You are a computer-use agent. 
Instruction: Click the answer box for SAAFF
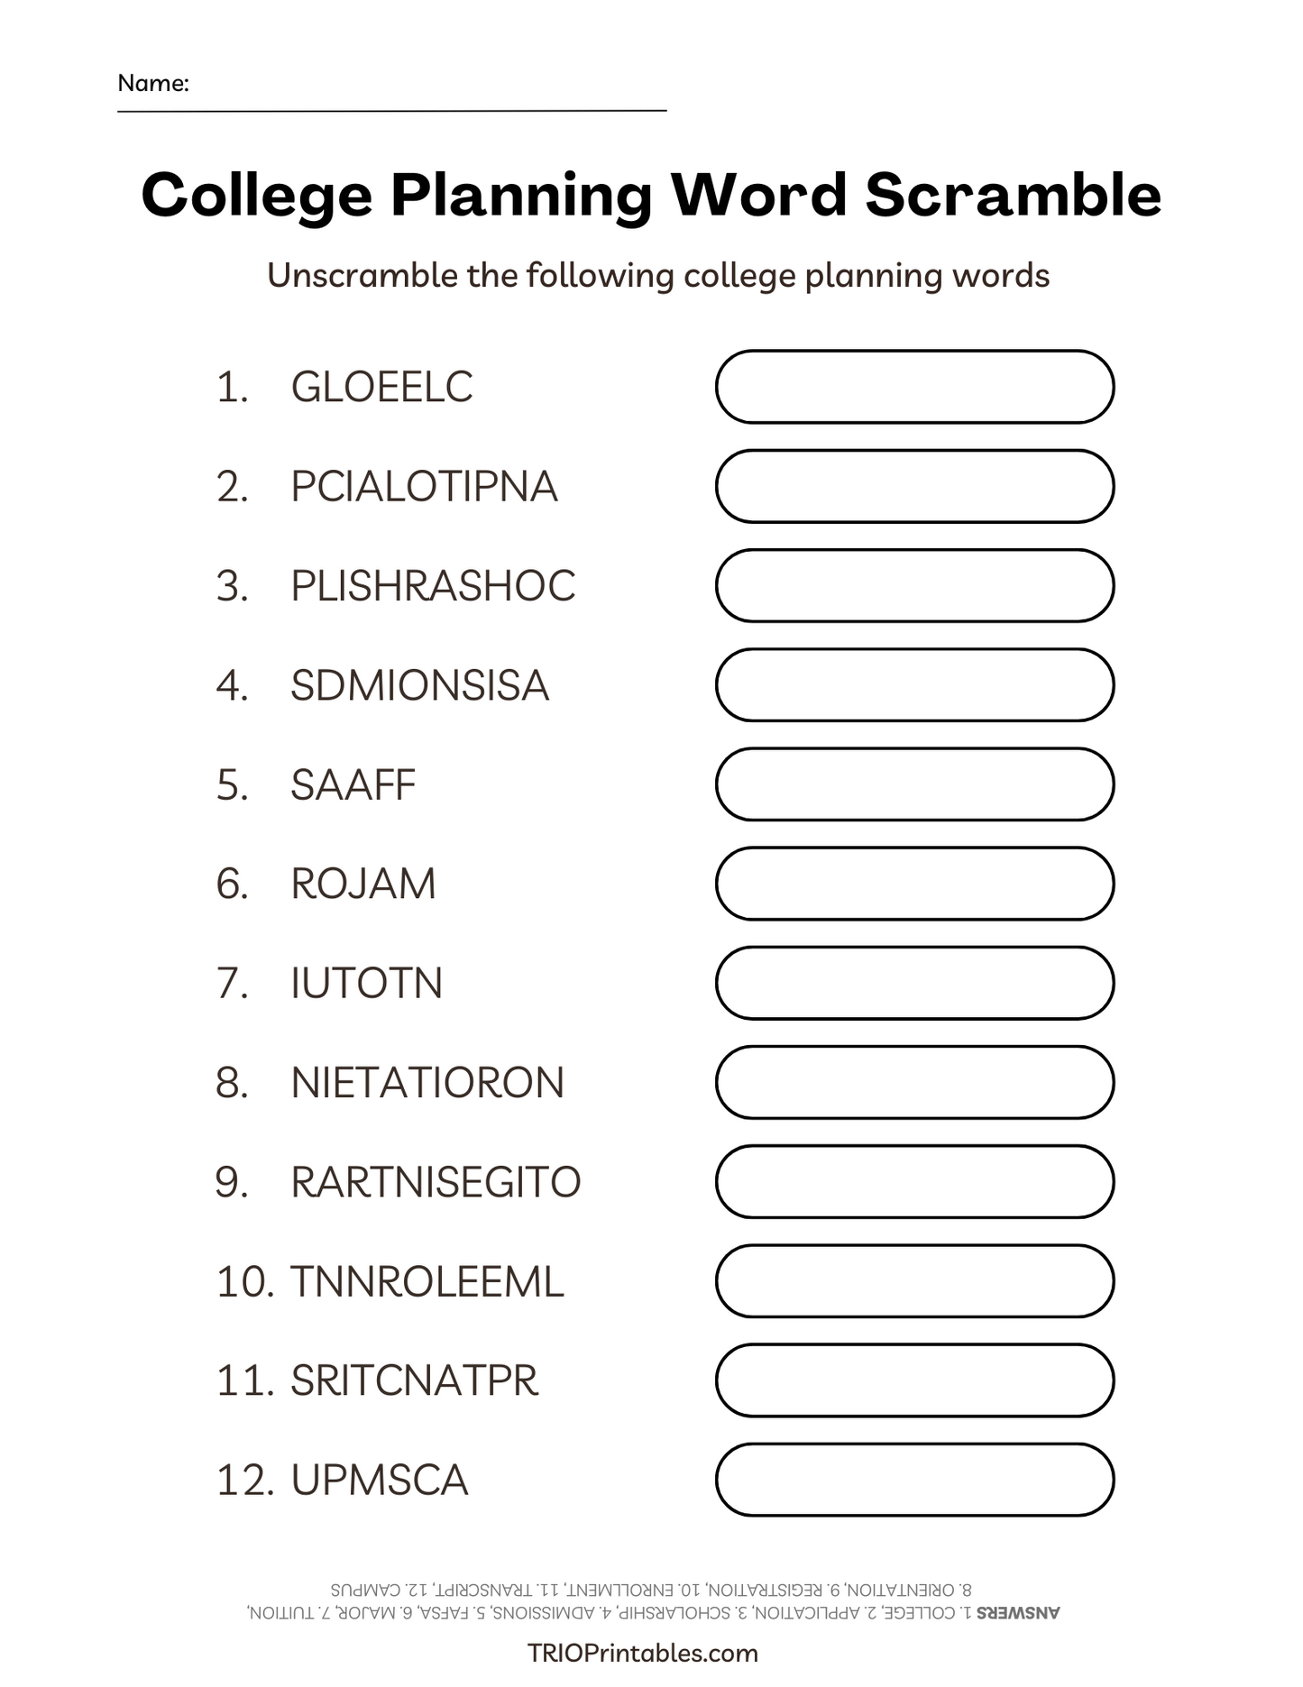point(914,784)
